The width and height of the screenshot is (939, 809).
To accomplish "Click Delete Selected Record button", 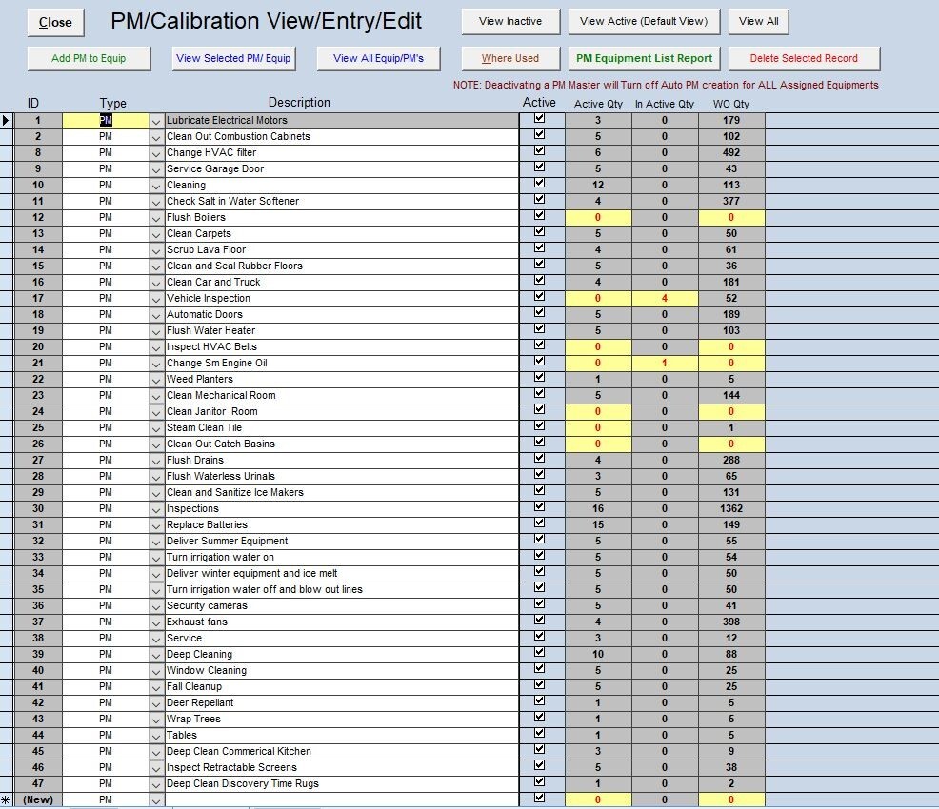I will click(803, 58).
